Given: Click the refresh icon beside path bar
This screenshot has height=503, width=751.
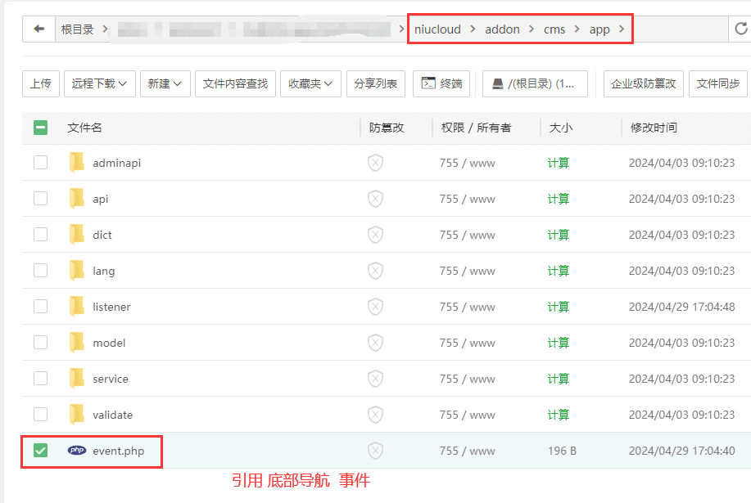Looking at the screenshot, I should tap(741, 29).
